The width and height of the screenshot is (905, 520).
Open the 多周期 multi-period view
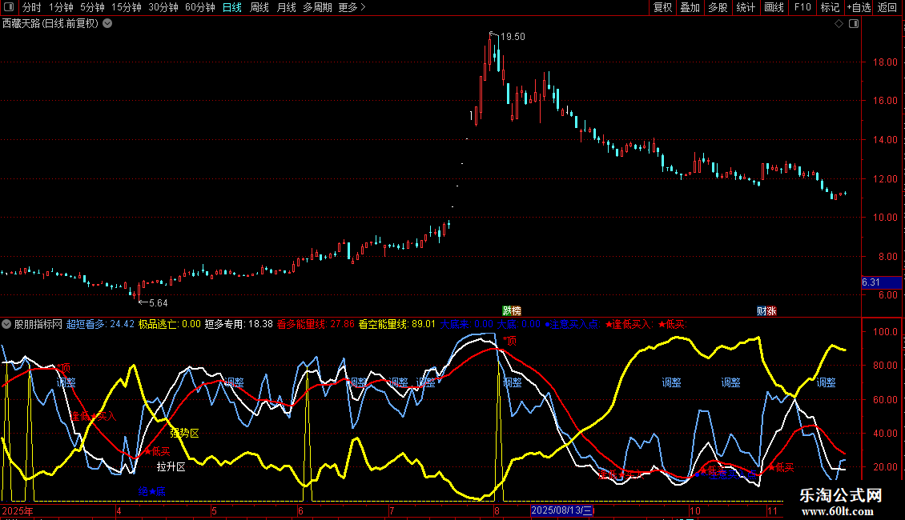pyautogui.click(x=317, y=7)
